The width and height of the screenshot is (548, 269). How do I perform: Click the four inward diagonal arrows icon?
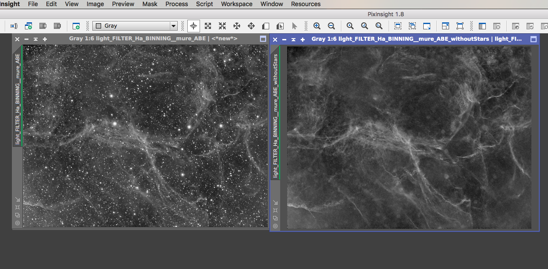[222, 26]
